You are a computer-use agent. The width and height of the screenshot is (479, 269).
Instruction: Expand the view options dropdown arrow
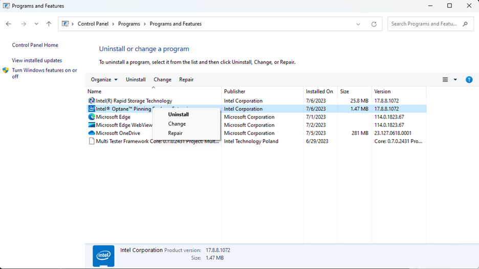pyautogui.click(x=455, y=80)
